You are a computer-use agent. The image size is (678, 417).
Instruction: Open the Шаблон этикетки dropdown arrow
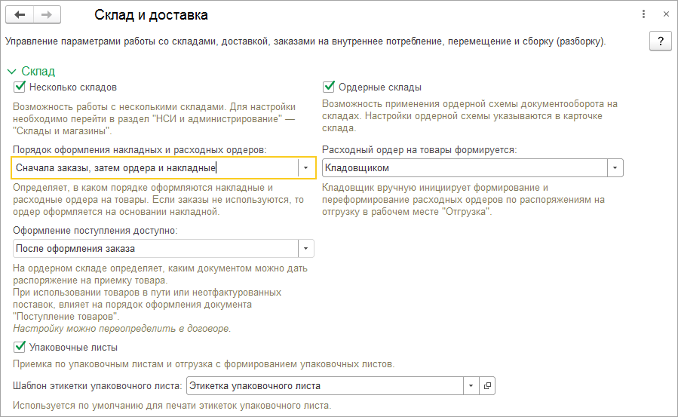(x=471, y=385)
